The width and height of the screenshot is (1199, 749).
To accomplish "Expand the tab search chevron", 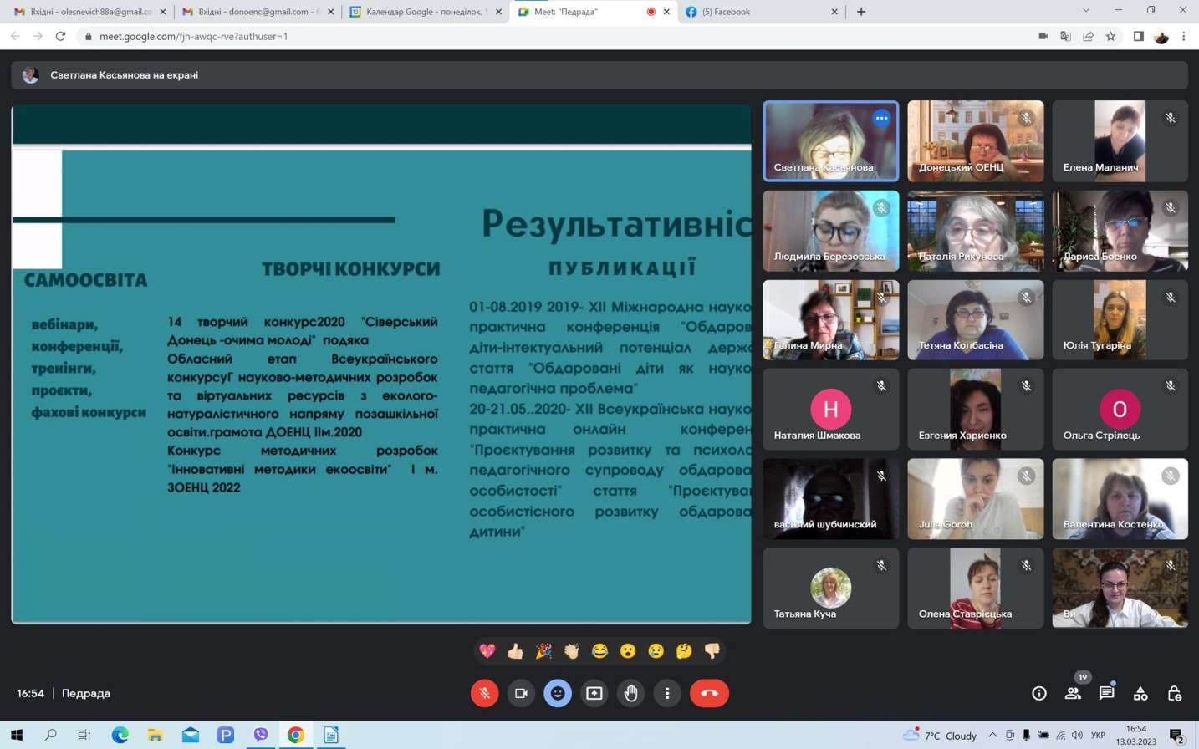I will click(x=1086, y=10).
